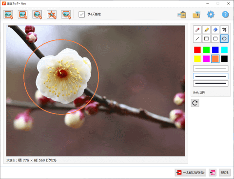The width and height of the screenshot is (234, 179).
Task: Click the plum blossom image preview
Action: pos(96,91)
